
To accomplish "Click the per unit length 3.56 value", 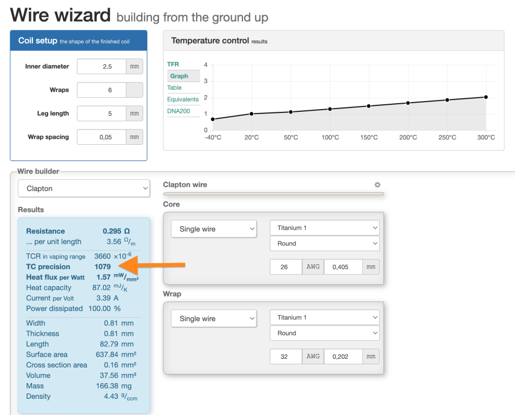I will [x=114, y=242].
